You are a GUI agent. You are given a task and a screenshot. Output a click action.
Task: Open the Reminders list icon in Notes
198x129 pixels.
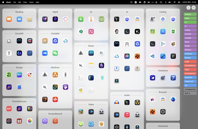[x=81, y=78]
